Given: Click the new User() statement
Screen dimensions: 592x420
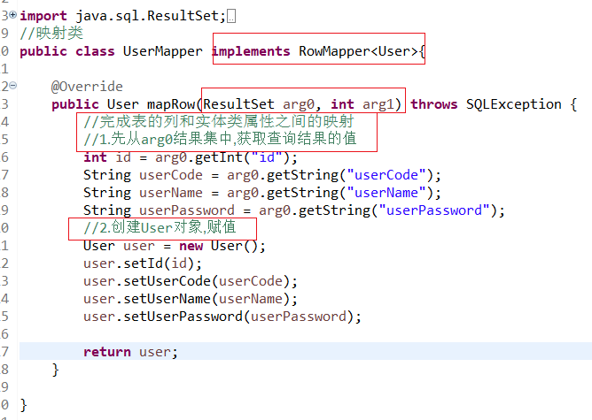Looking at the screenshot, I should coord(175,246).
